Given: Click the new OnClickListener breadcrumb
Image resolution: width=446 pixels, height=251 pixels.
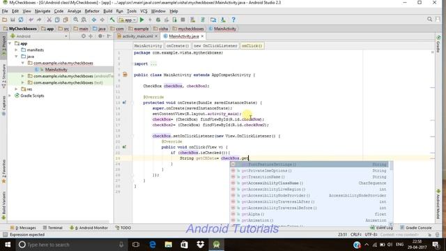Looking at the screenshot, I should pyautogui.click(x=215, y=46).
